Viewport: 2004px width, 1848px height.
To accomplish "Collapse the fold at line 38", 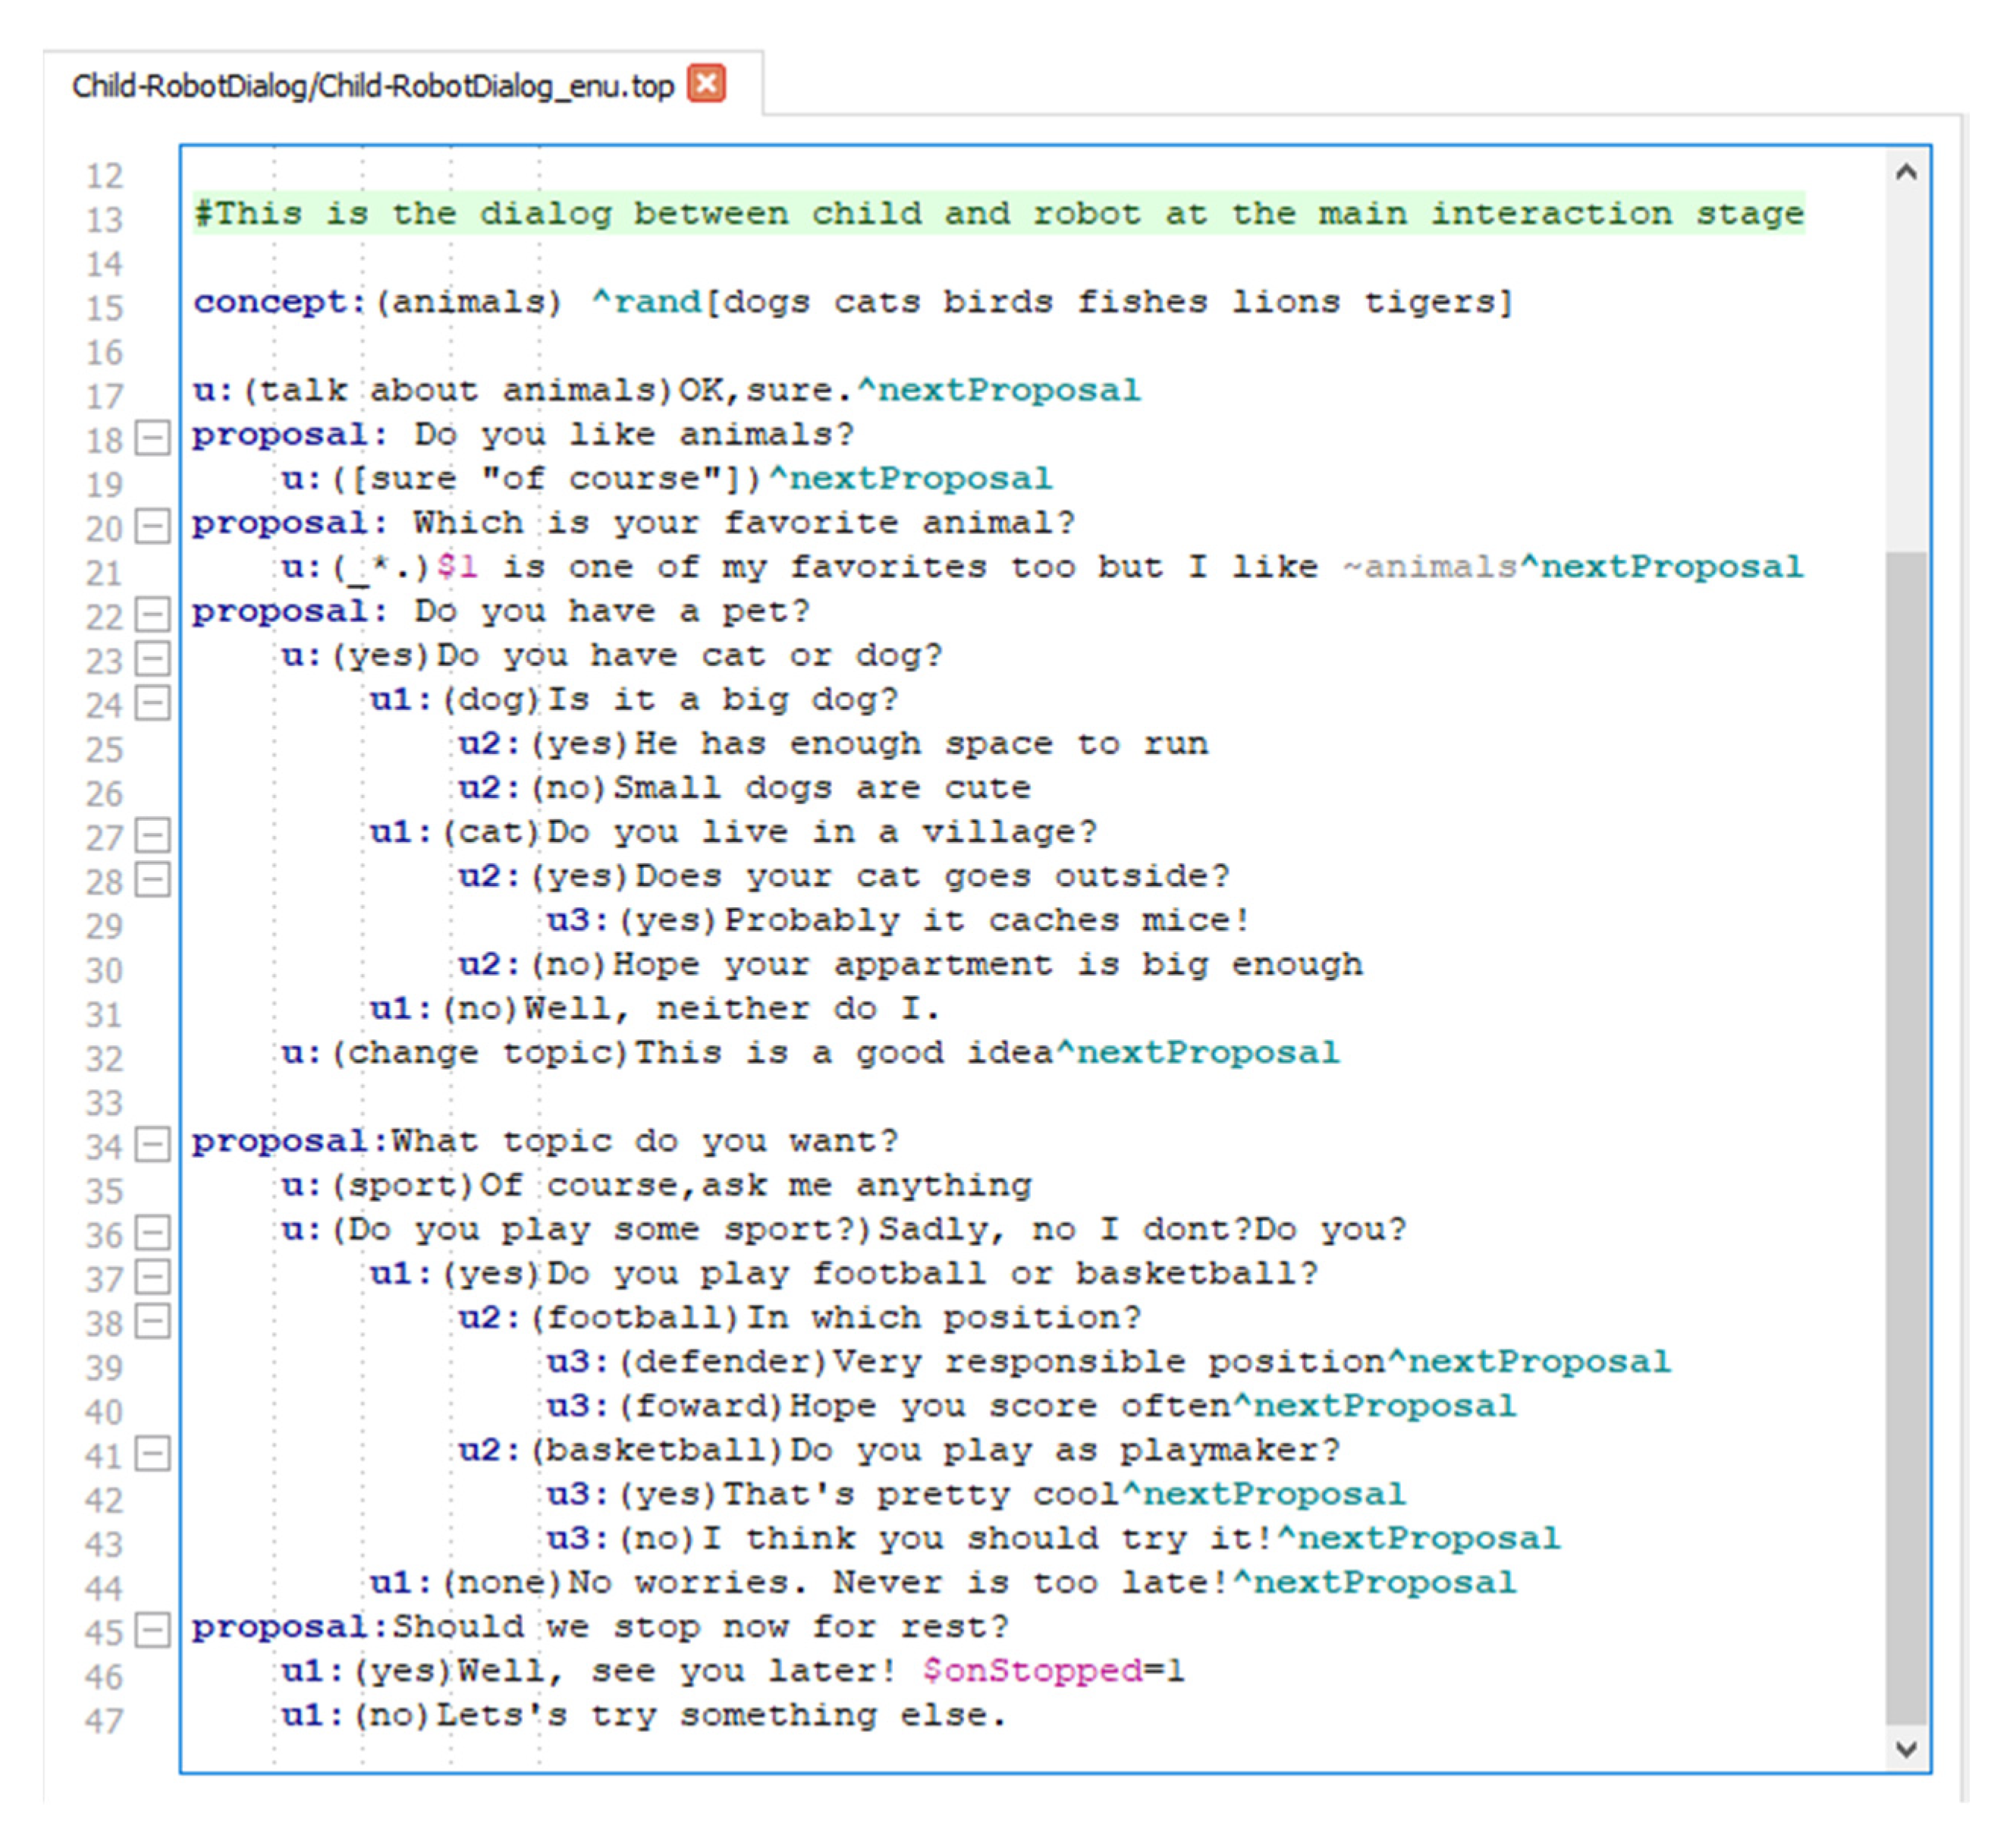I will click(x=153, y=1320).
